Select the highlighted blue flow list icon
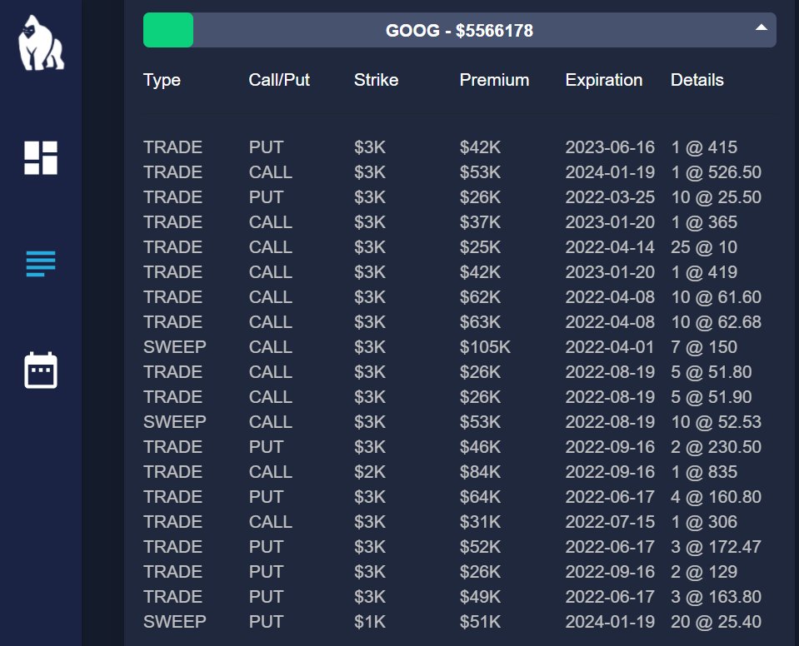The image size is (799, 646). point(39,263)
